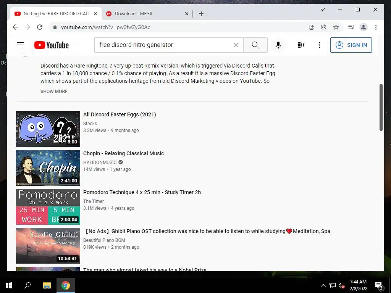Open The Timer channel name

click(x=93, y=201)
